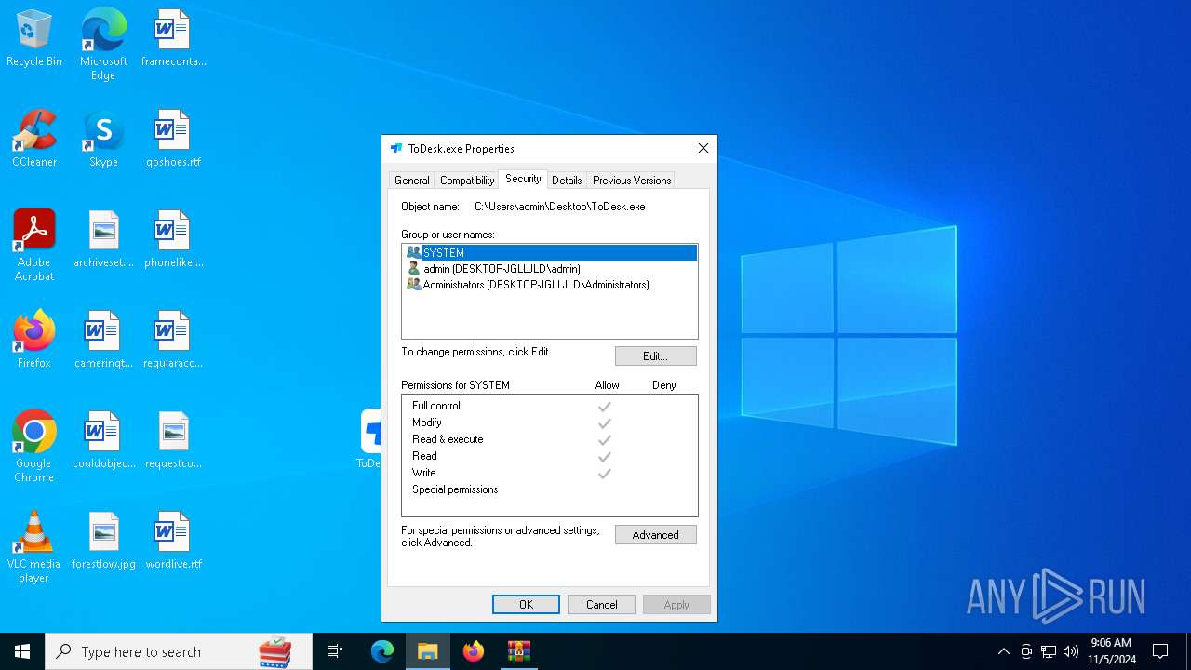Click the Full control permission row
The image size is (1191, 670).
tap(550, 406)
